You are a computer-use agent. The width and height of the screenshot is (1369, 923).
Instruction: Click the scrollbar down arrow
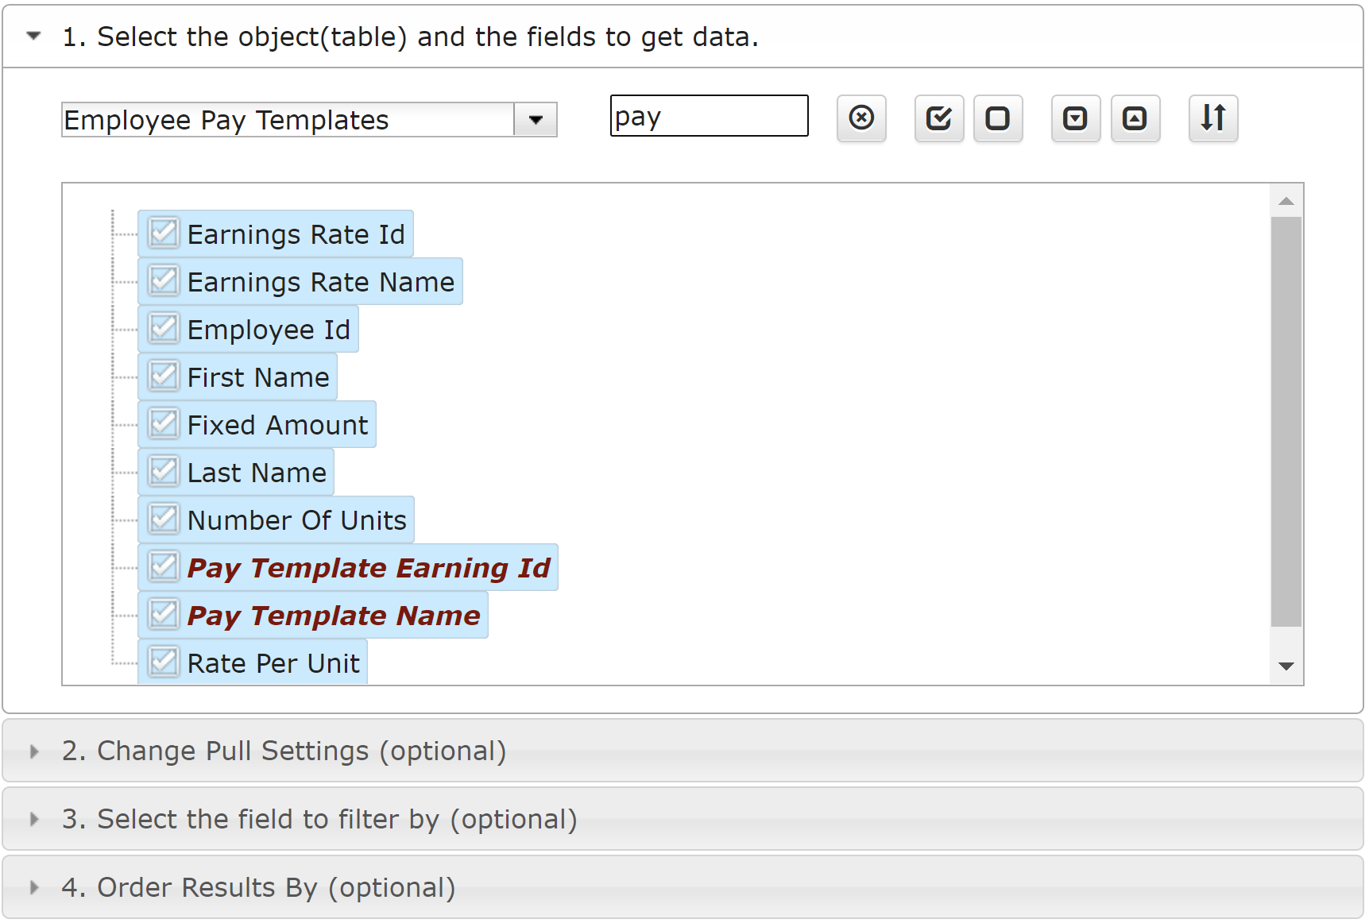pos(1286,666)
